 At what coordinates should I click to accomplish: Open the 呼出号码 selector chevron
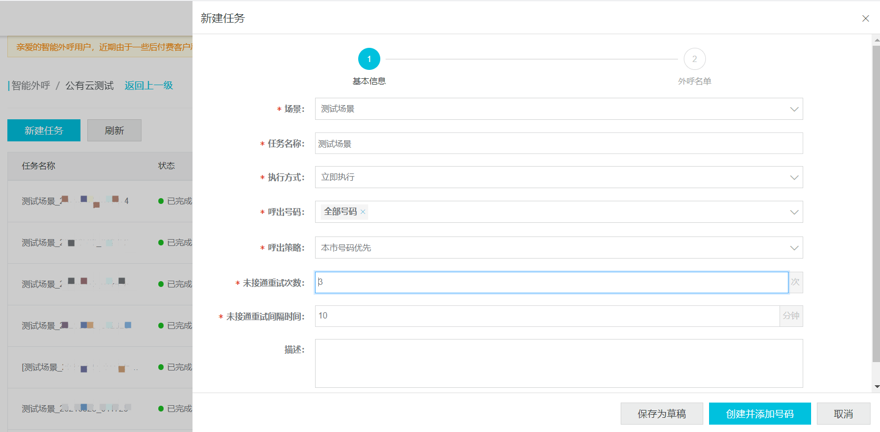click(794, 212)
